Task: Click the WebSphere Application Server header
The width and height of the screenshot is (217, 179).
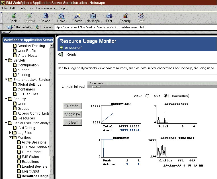Action: pyautogui.click(x=28, y=40)
